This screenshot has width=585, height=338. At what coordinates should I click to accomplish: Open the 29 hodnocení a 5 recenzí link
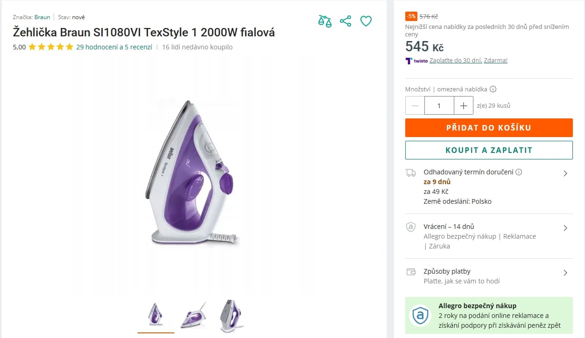(114, 47)
